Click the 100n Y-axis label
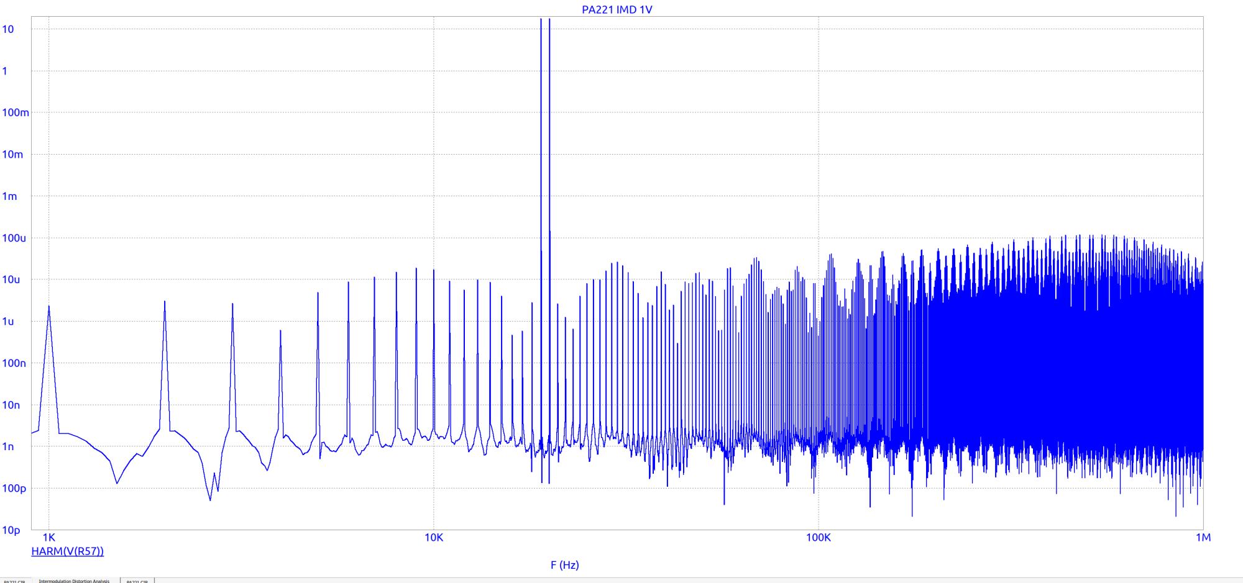 (14, 363)
